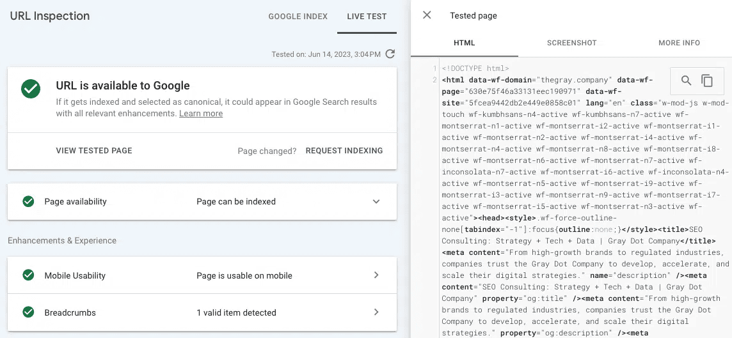732x338 pixels.
Task: Click the Page availability green check icon
Action: coord(28,201)
